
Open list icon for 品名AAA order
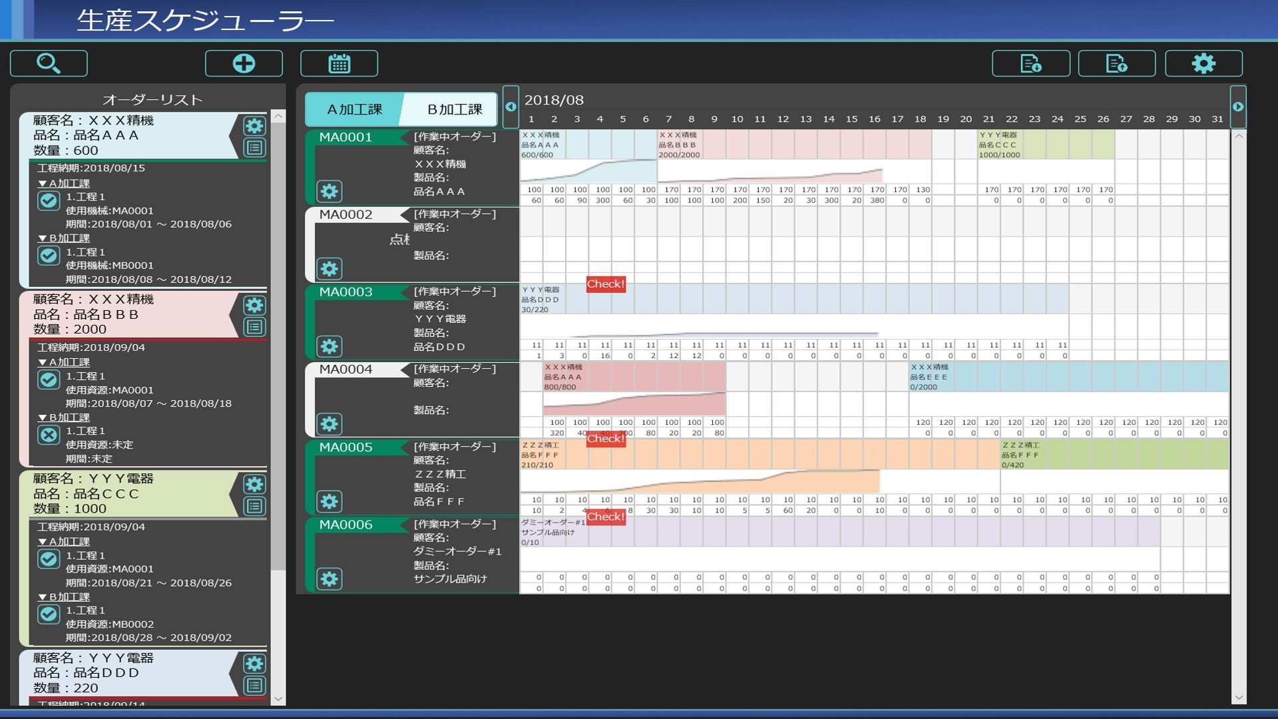254,148
